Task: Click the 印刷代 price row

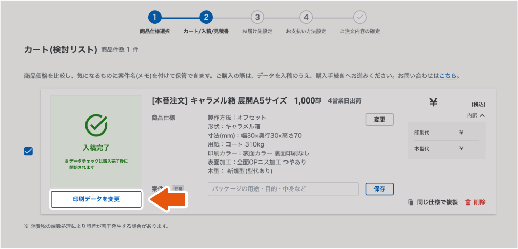Action: 447,133
